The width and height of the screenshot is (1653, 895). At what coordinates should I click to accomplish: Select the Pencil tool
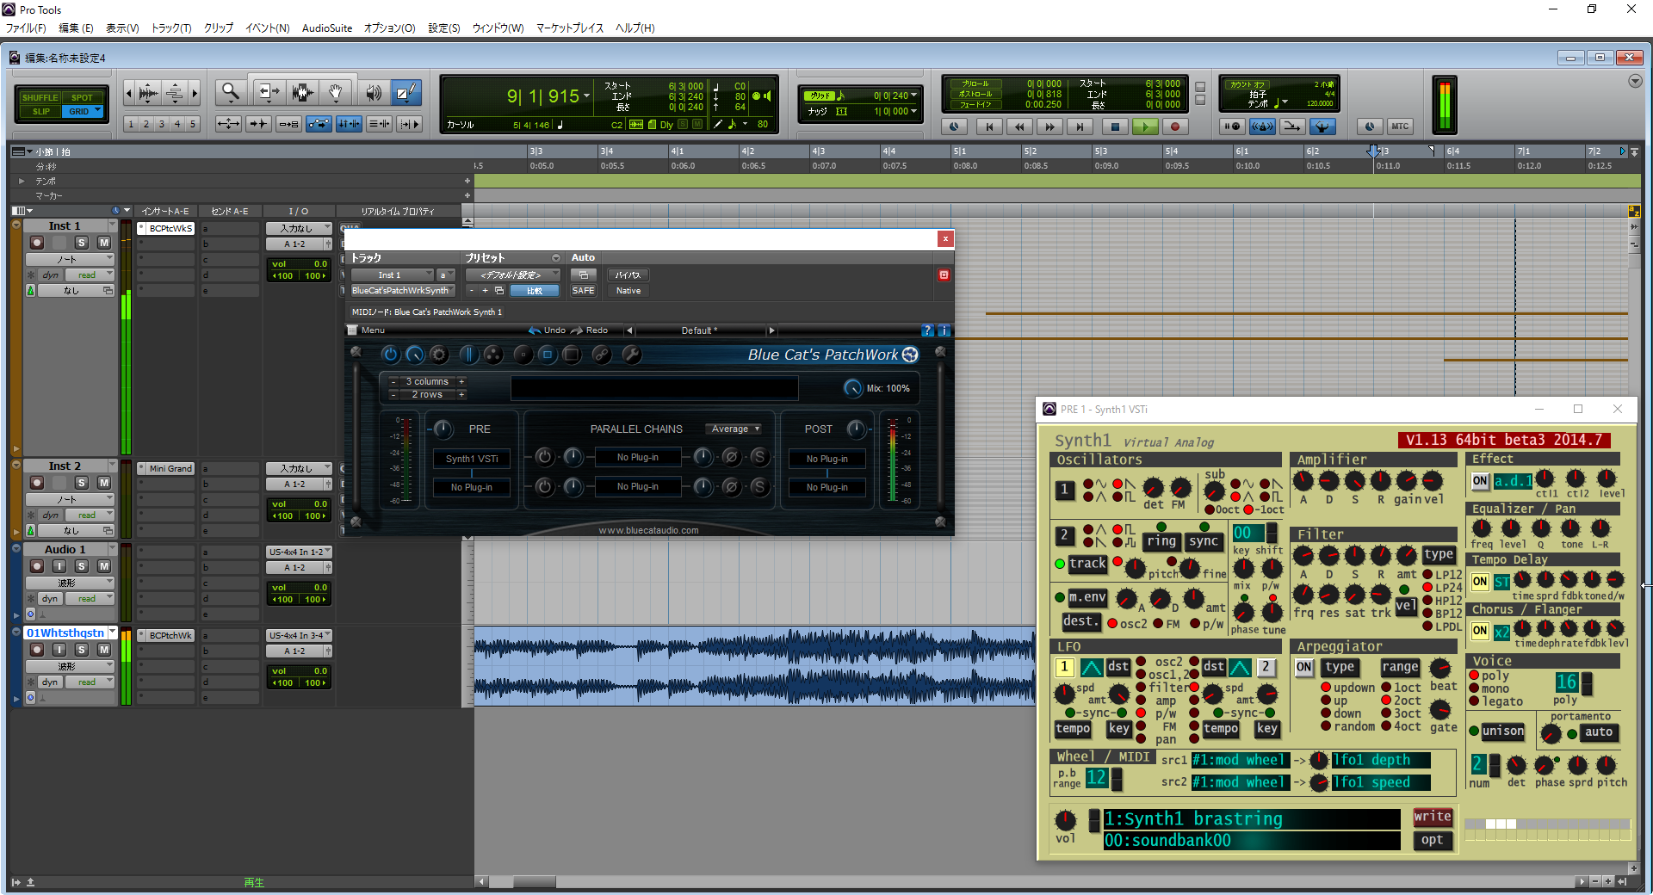(406, 91)
